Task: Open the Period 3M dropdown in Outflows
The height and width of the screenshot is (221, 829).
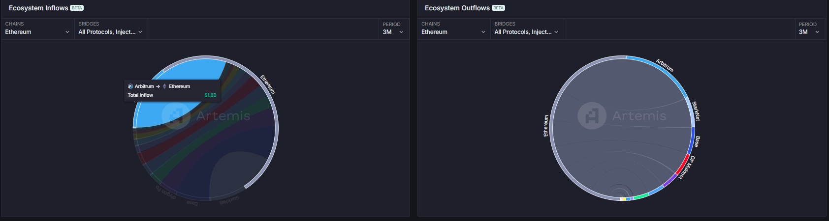Action: (x=809, y=28)
